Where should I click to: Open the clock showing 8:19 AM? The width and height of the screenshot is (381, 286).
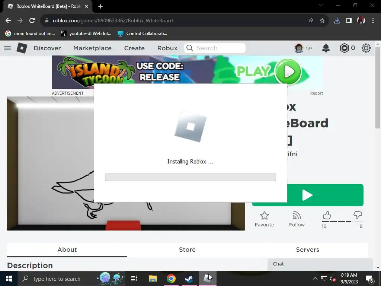[349, 279]
